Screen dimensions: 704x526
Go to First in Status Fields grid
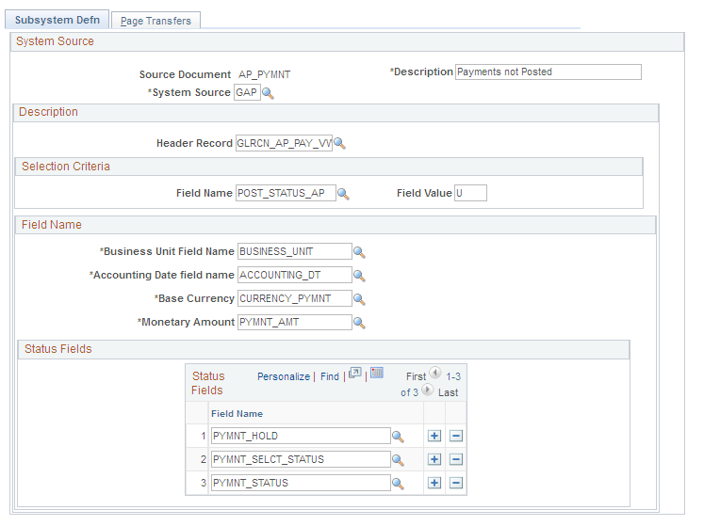click(416, 376)
